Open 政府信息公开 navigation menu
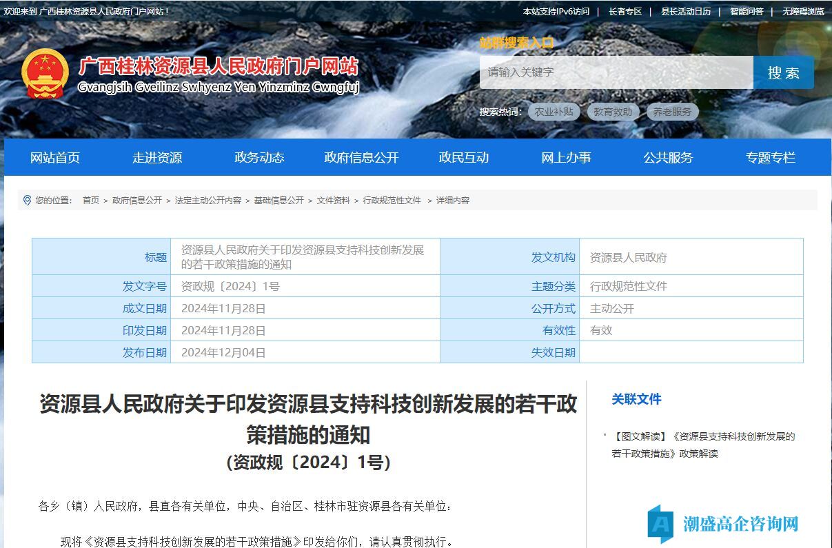The width and height of the screenshot is (832, 548). click(361, 158)
